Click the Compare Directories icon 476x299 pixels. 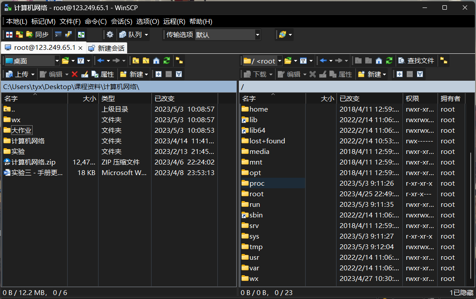point(9,34)
